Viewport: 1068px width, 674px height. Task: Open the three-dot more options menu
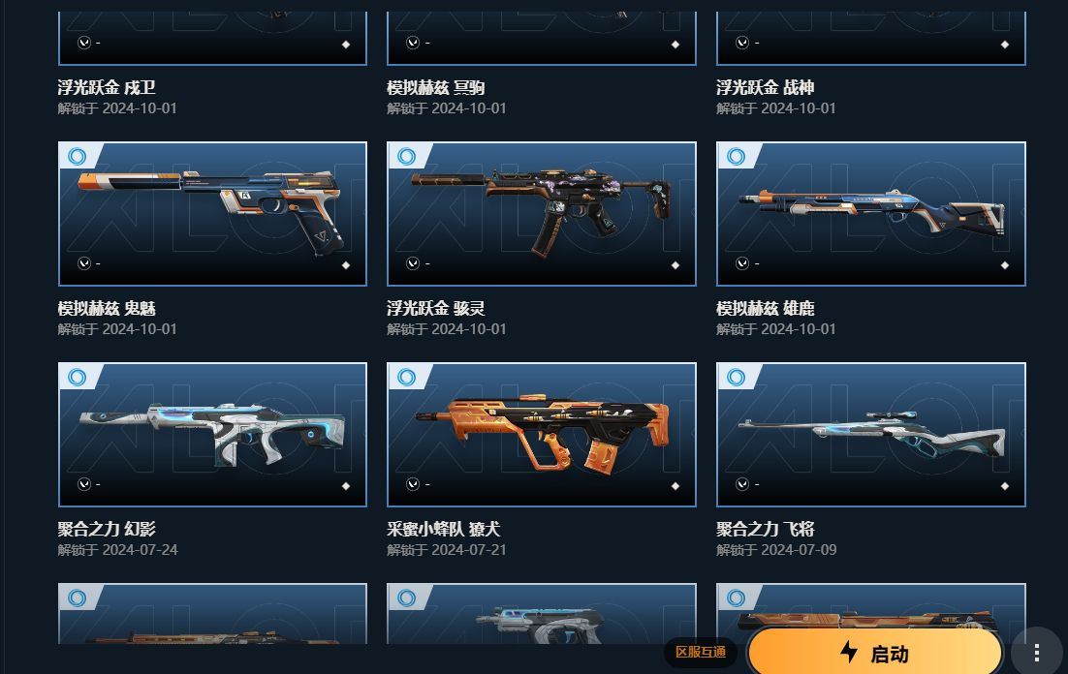click(1037, 653)
